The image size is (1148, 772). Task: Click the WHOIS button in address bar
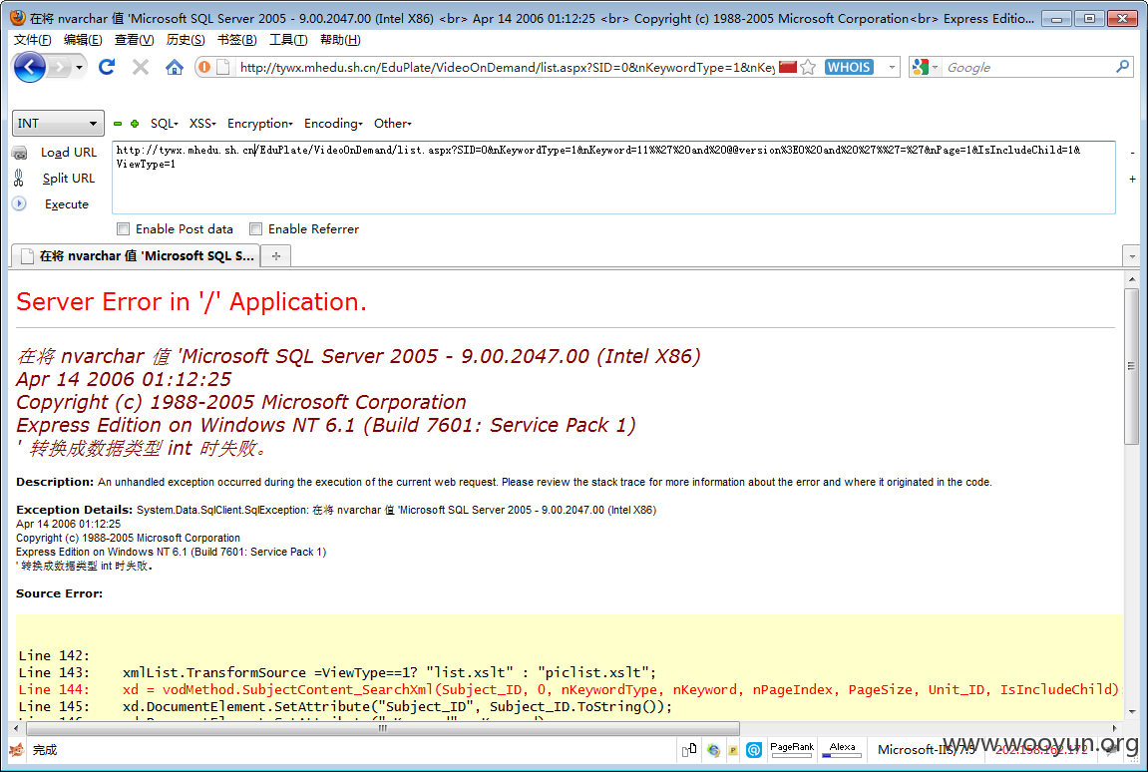tap(850, 68)
